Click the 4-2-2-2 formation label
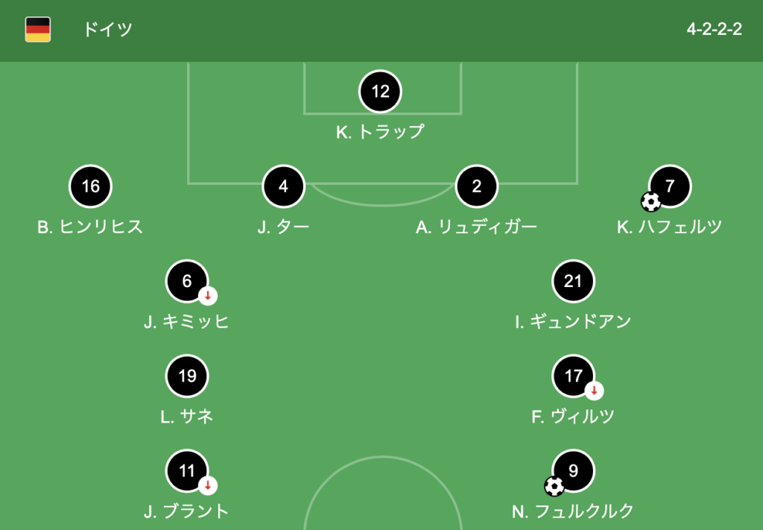The image size is (763, 530). pyautogui.click(x=715, y=30)
